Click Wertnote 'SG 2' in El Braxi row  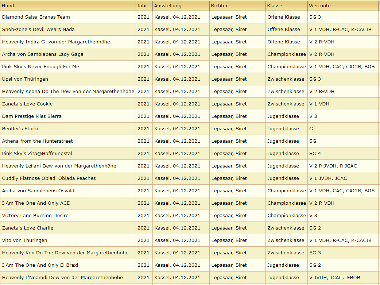point(315,265)
